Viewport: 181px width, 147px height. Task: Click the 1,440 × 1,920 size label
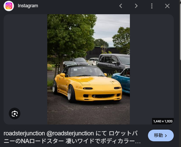pos(163,121)
